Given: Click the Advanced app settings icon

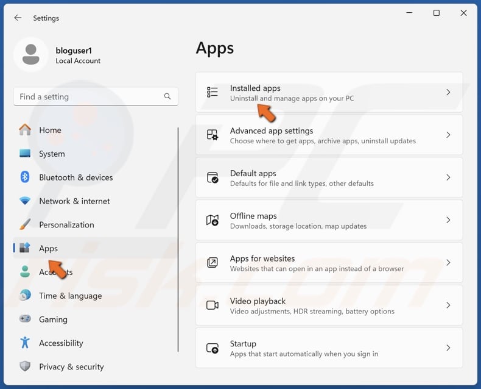Looking at the screenshot, I should pyautogui.click(x=212, y=135).
